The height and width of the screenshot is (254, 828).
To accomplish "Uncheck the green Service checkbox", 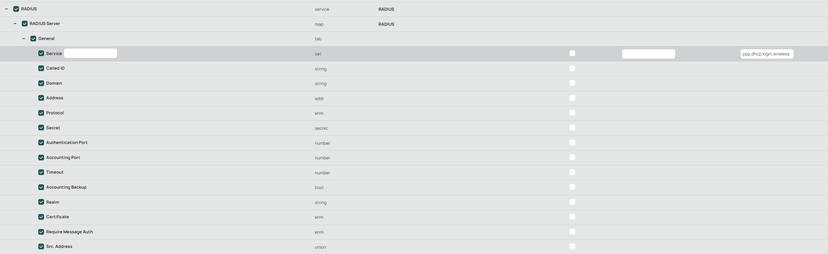I will pos(41,53).
